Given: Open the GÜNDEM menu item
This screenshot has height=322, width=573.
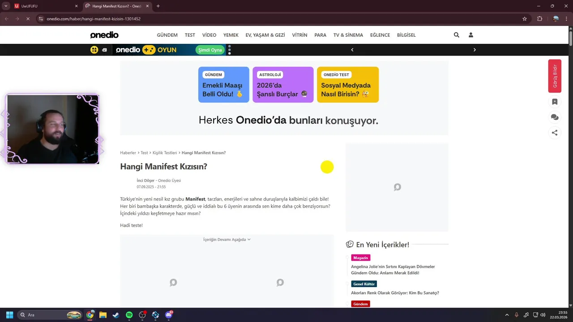Looking at the screenshot, I should (x=167, y=35).
